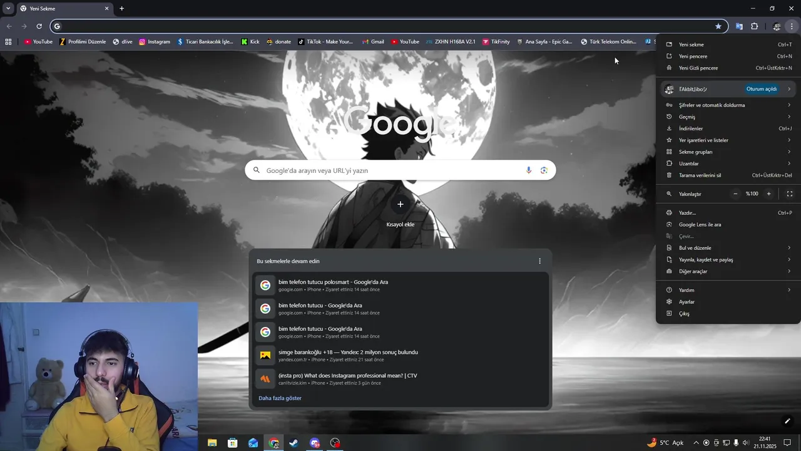Open the profile avatar in toolbar

[777, 26]
